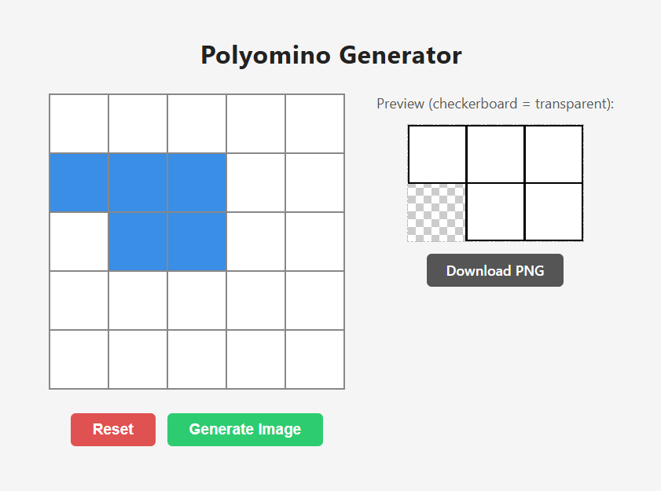Toggle the top-left grid cell

[x=79, y=124]
